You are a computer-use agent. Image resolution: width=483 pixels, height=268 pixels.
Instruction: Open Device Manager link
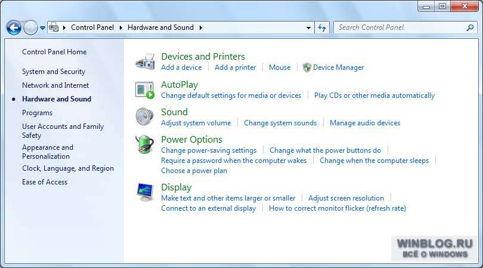[338, 67]
